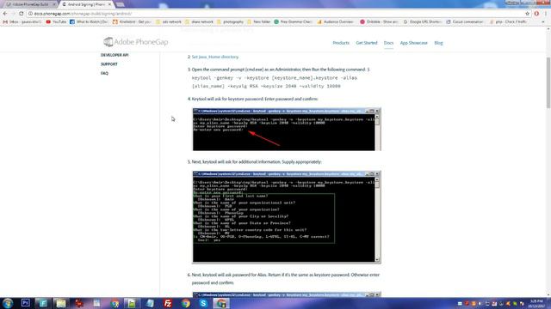Image resolution: width=551 pixels, height=309 pixels.
Task: Click the browser back arrow
Action: (5, 14)
